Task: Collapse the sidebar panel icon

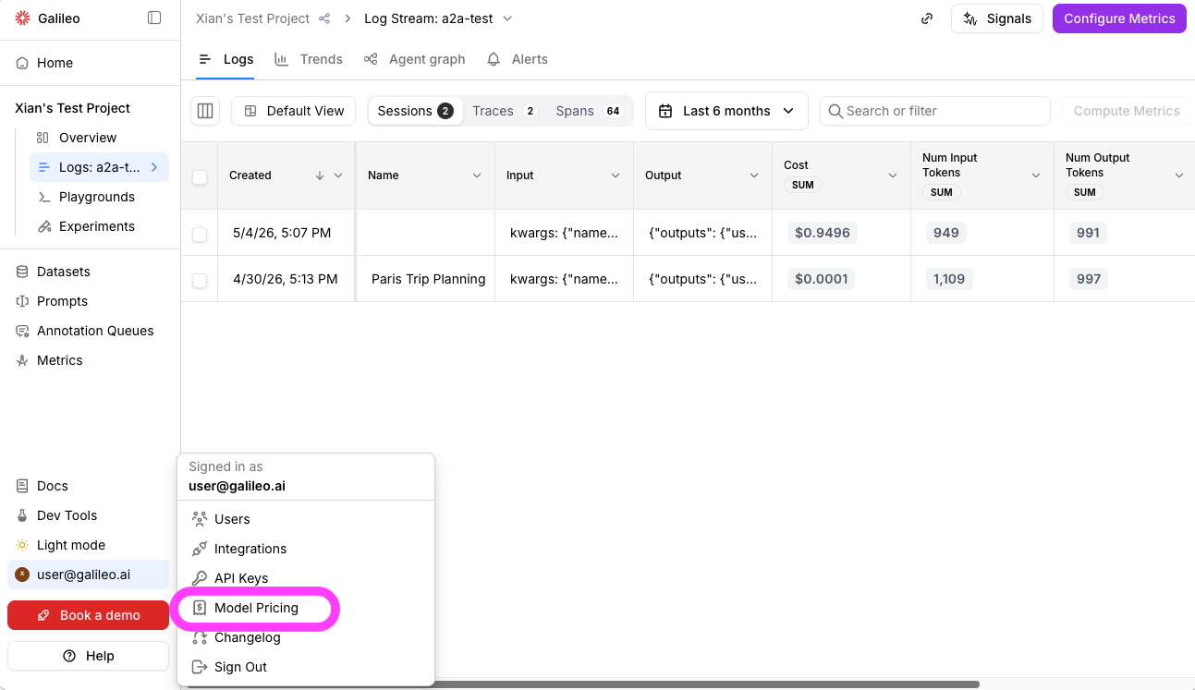Action: (x=154, y=18)
